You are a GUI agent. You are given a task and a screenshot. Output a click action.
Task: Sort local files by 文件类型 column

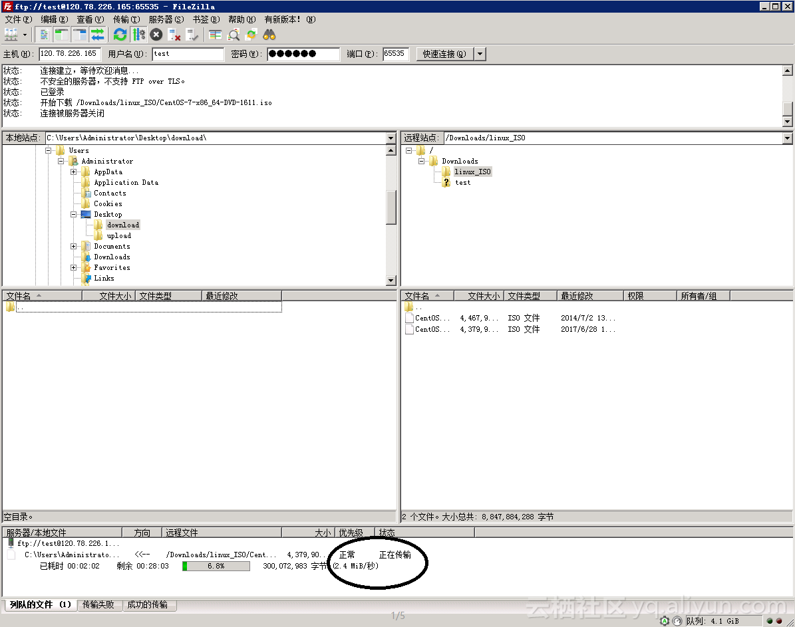point(168,296)
